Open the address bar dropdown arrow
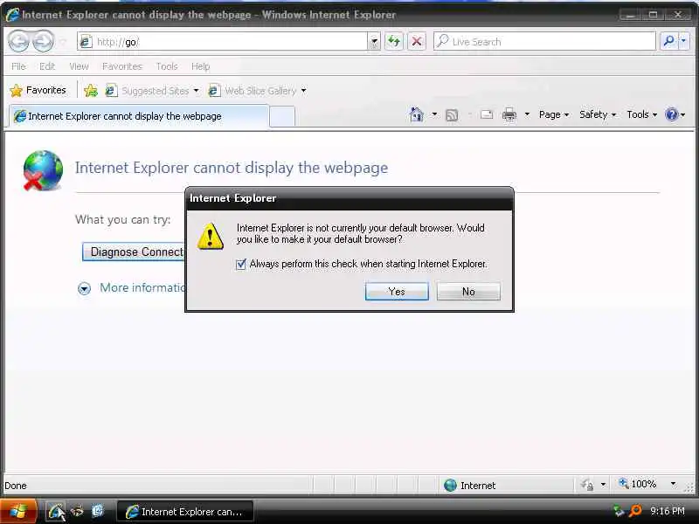Viewport: 699px width, 524px height. (x=375, y=42)
